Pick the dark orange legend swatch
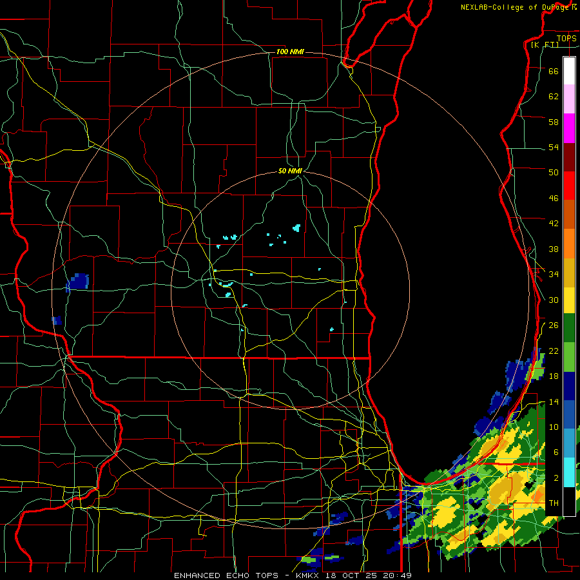The width and height of the screenshot is (580, 580). coord(569,214)
